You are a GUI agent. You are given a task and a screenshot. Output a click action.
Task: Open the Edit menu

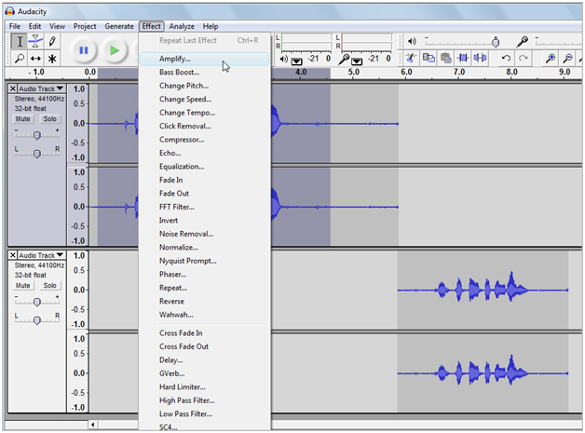click(x=34, y=26)
